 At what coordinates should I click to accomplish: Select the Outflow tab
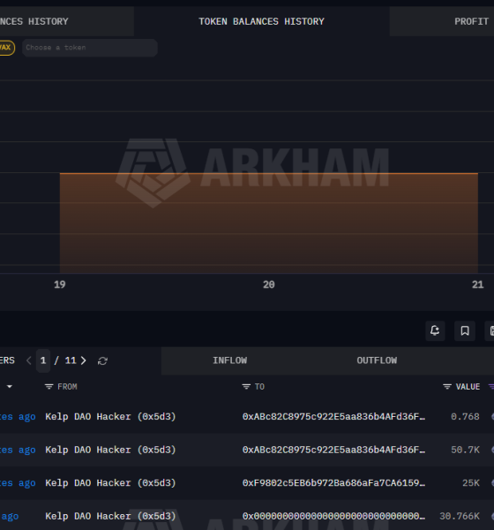coord(377,360)
